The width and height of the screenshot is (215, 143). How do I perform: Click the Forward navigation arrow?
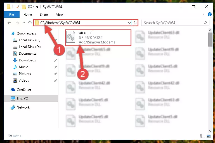click(x=17, y=23)
